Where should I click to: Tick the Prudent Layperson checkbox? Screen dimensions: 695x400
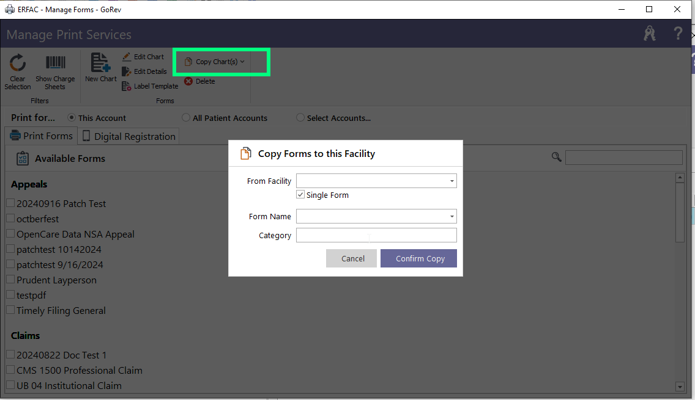coord(10,279)
